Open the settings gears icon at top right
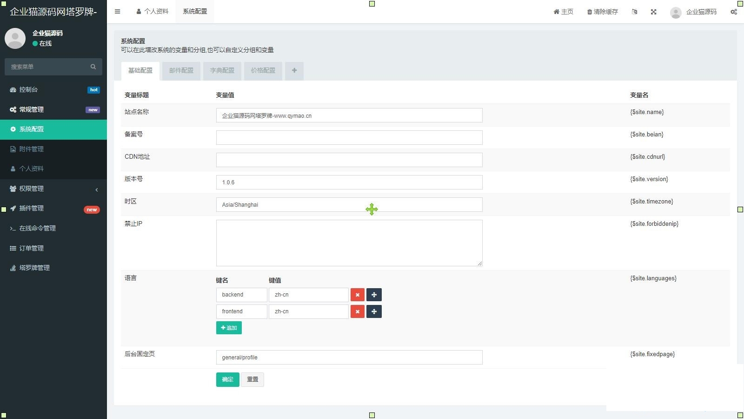Image resolution: width=744 pixels, height=419 pixels. tap(733, 12)
